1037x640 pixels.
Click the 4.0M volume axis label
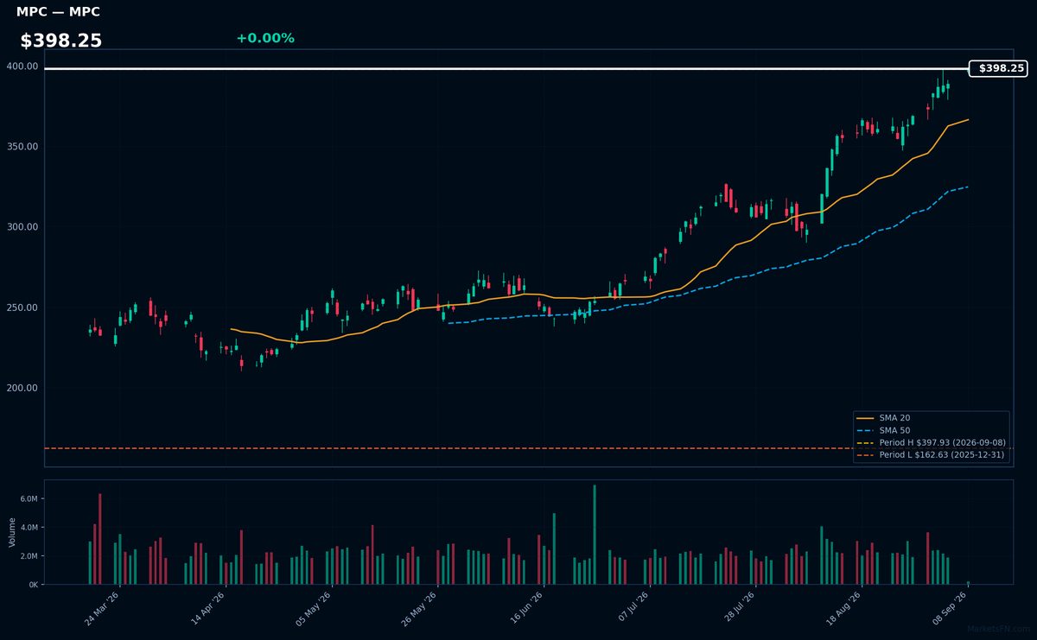[x=29, y=528]
